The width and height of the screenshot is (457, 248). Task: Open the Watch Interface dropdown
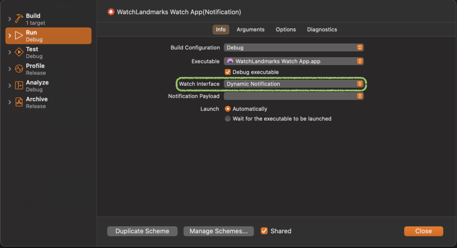[x=293, y=84]
